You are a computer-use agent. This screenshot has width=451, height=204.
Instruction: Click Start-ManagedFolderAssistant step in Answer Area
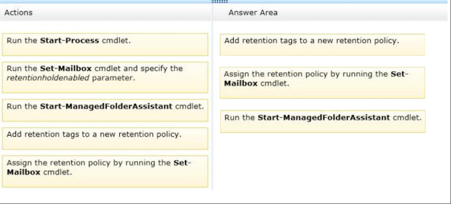323,122
